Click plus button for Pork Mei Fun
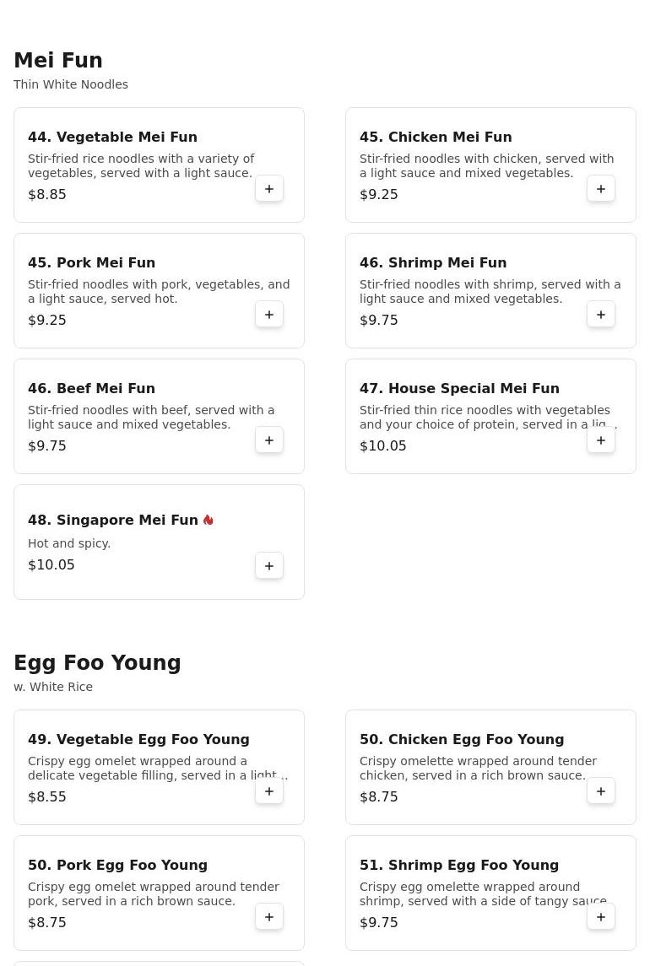This screenshot has height=966, width=650. click(269, 315)
